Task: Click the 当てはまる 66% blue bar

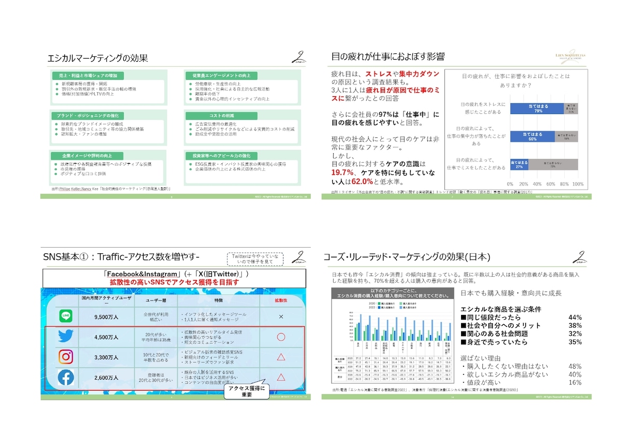Action: (534, 136)
